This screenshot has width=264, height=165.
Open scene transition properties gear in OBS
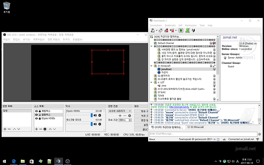[x=129, y=115]
